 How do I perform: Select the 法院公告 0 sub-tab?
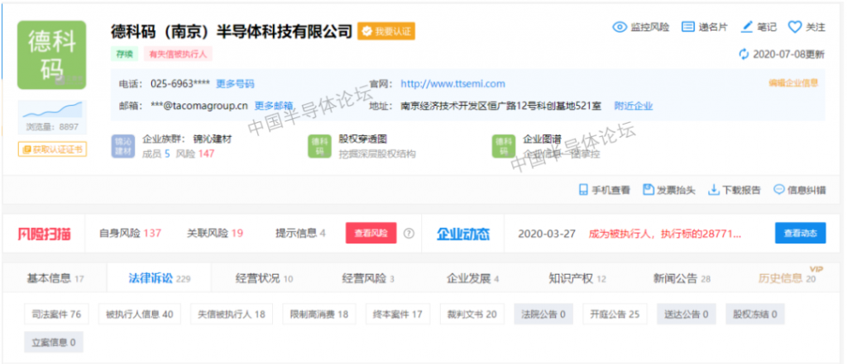tap(543, 314)
